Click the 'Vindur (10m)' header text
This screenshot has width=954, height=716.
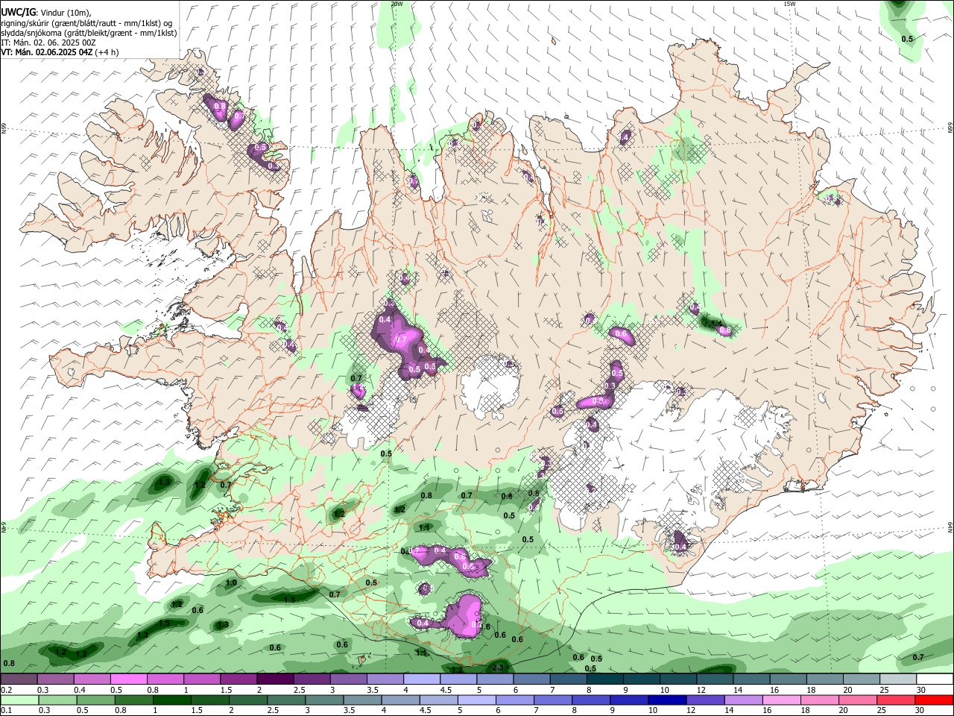point(65,13)
